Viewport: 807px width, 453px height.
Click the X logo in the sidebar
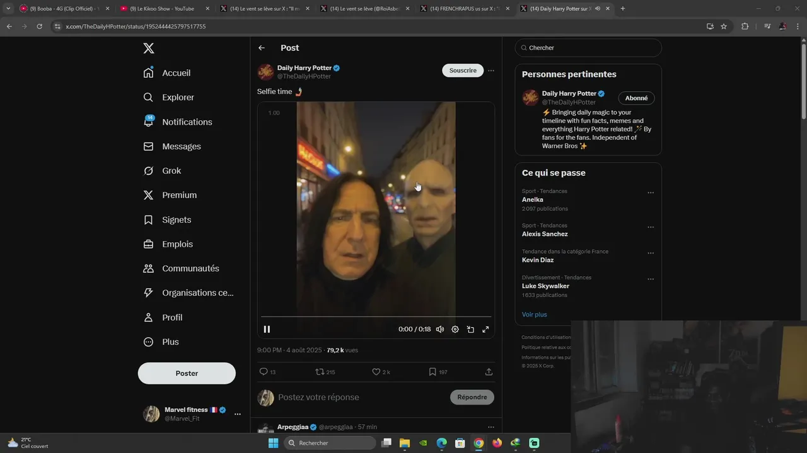[x=148, y=48]
